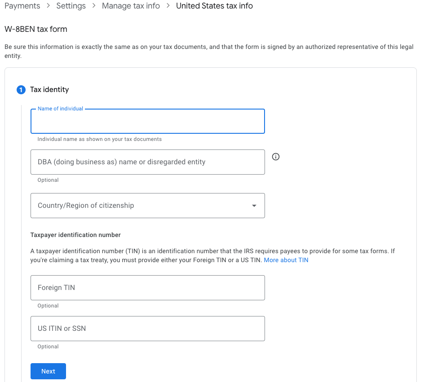This screenshot has height=382, width=424.
Task: Click the US ITIN or SSN field
Action: 148,329
